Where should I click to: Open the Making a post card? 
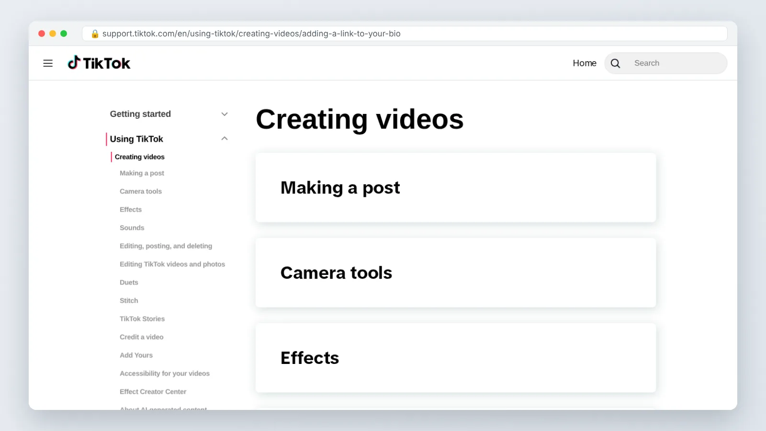(x=456, y=188)
